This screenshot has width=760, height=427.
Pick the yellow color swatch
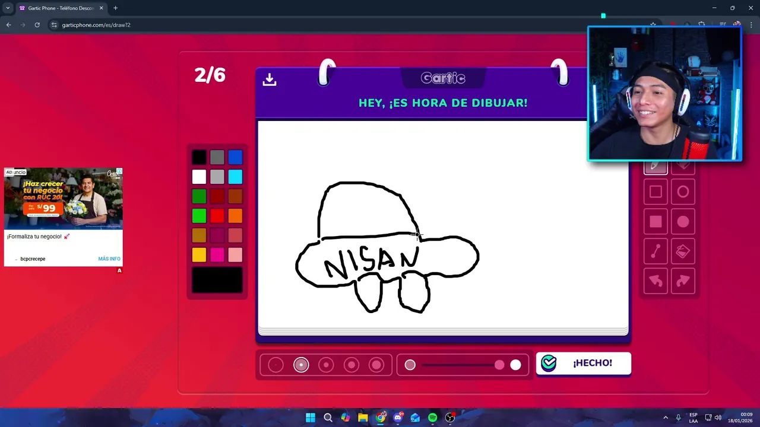(x=199, y=255)
